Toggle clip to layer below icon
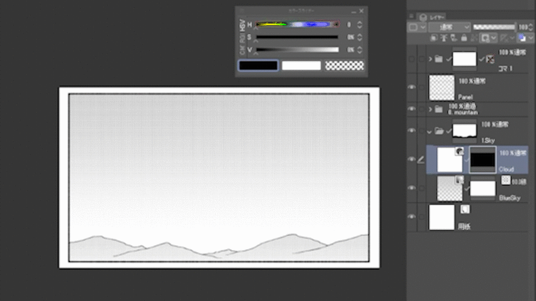 point(434,38)
